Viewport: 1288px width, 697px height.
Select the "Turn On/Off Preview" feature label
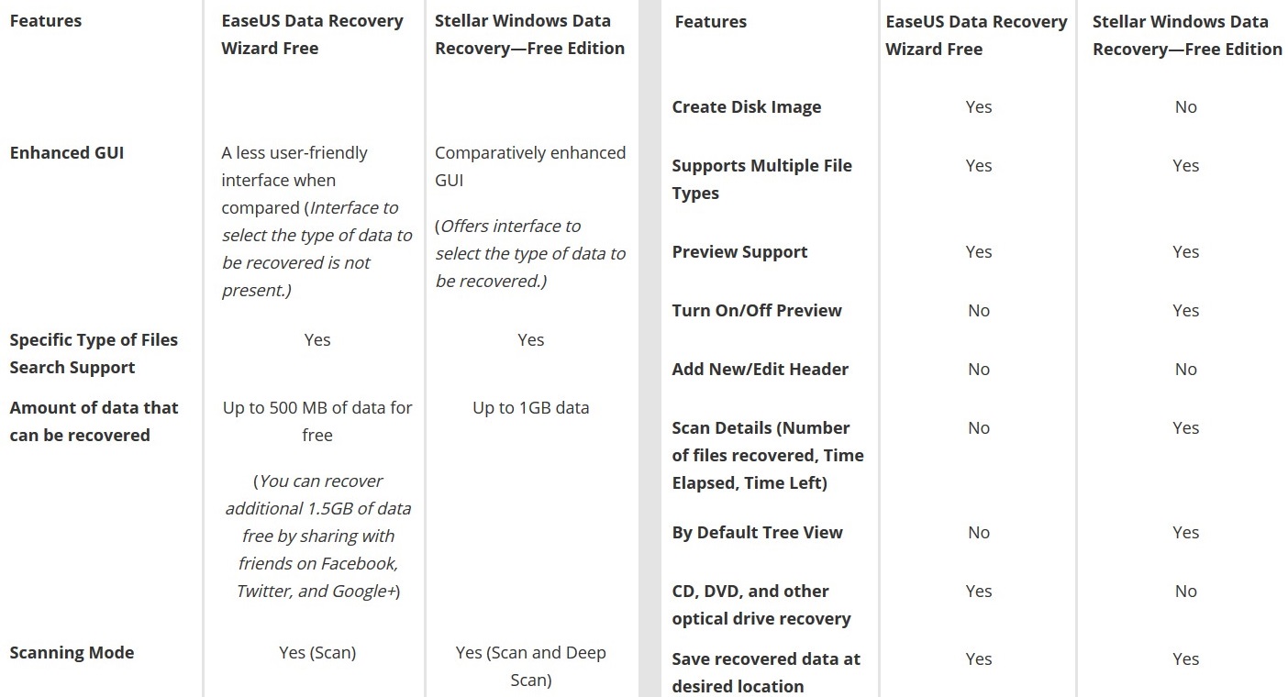click(x=756, y=311)
